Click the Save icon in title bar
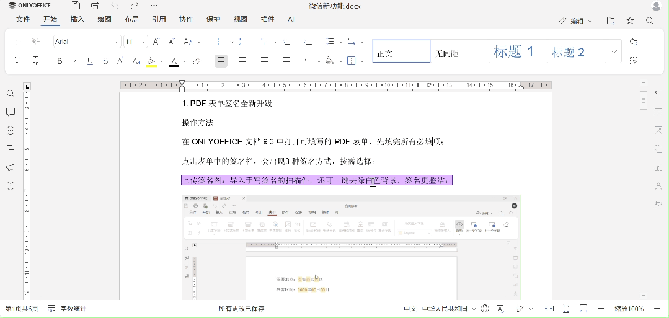The width and height of the screenshot is (669, 318). coord(76,6)
